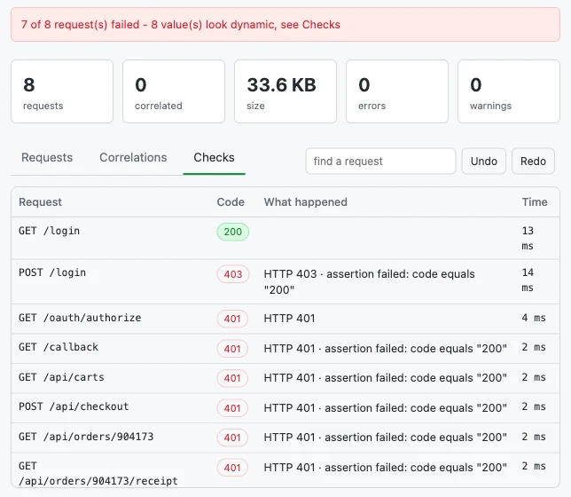Click the /callback assertion failed message
Image resolution: width=571 pixels, height=497 pixels.
(x=386, y=348)
